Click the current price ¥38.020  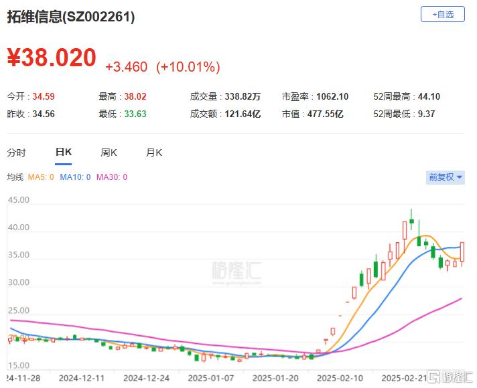click(52, 58)
